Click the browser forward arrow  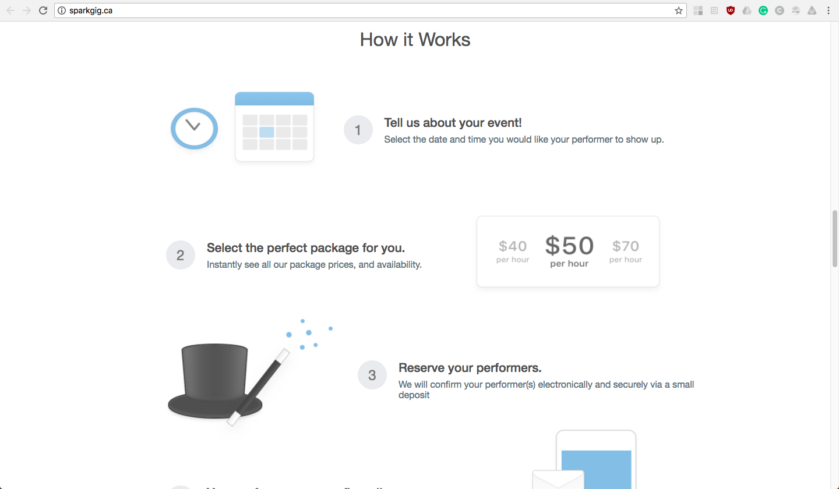tap(27, 10)
